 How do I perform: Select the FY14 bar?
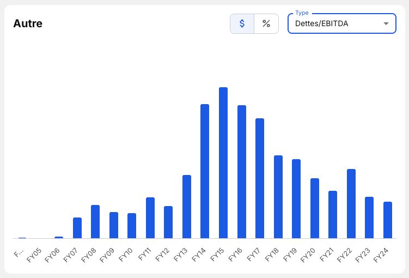coord(205,171)
